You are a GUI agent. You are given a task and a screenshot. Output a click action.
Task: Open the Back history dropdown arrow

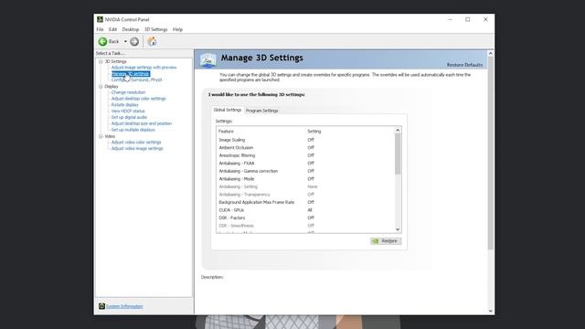coord(125,42)
